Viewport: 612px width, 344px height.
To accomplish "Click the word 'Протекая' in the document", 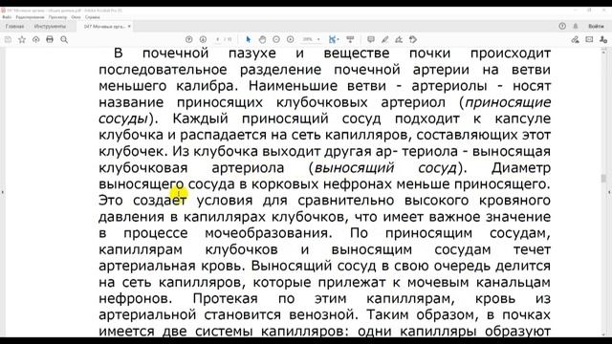I will coord(226,299).
